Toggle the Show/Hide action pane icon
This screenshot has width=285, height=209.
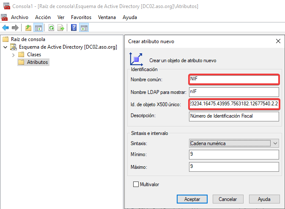coord(84,28)
